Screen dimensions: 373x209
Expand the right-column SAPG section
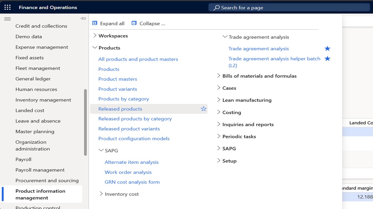pyautogui.click(x=219, y=148)
